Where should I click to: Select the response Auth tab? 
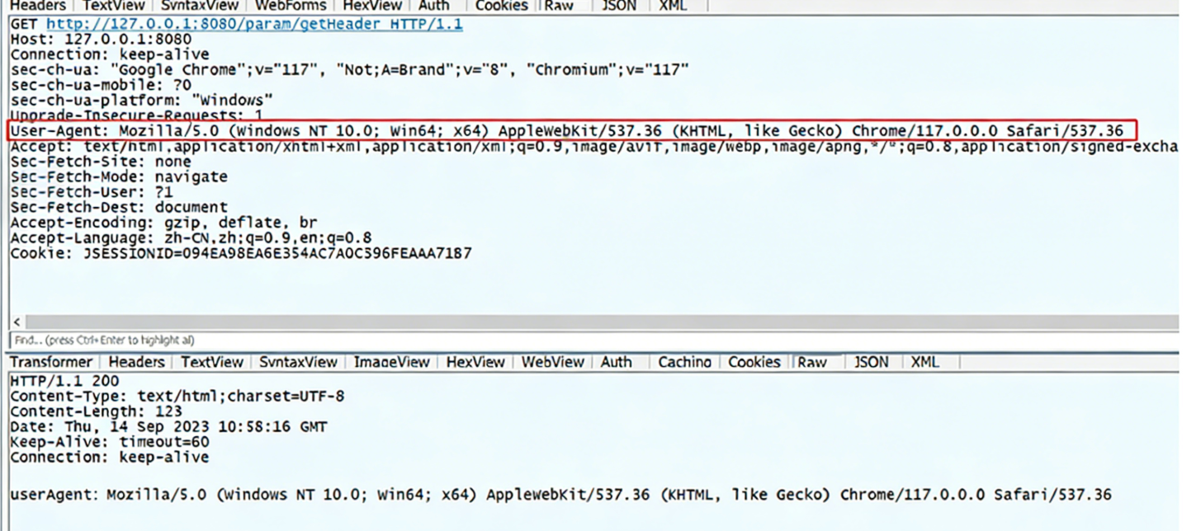click(616, 362)
